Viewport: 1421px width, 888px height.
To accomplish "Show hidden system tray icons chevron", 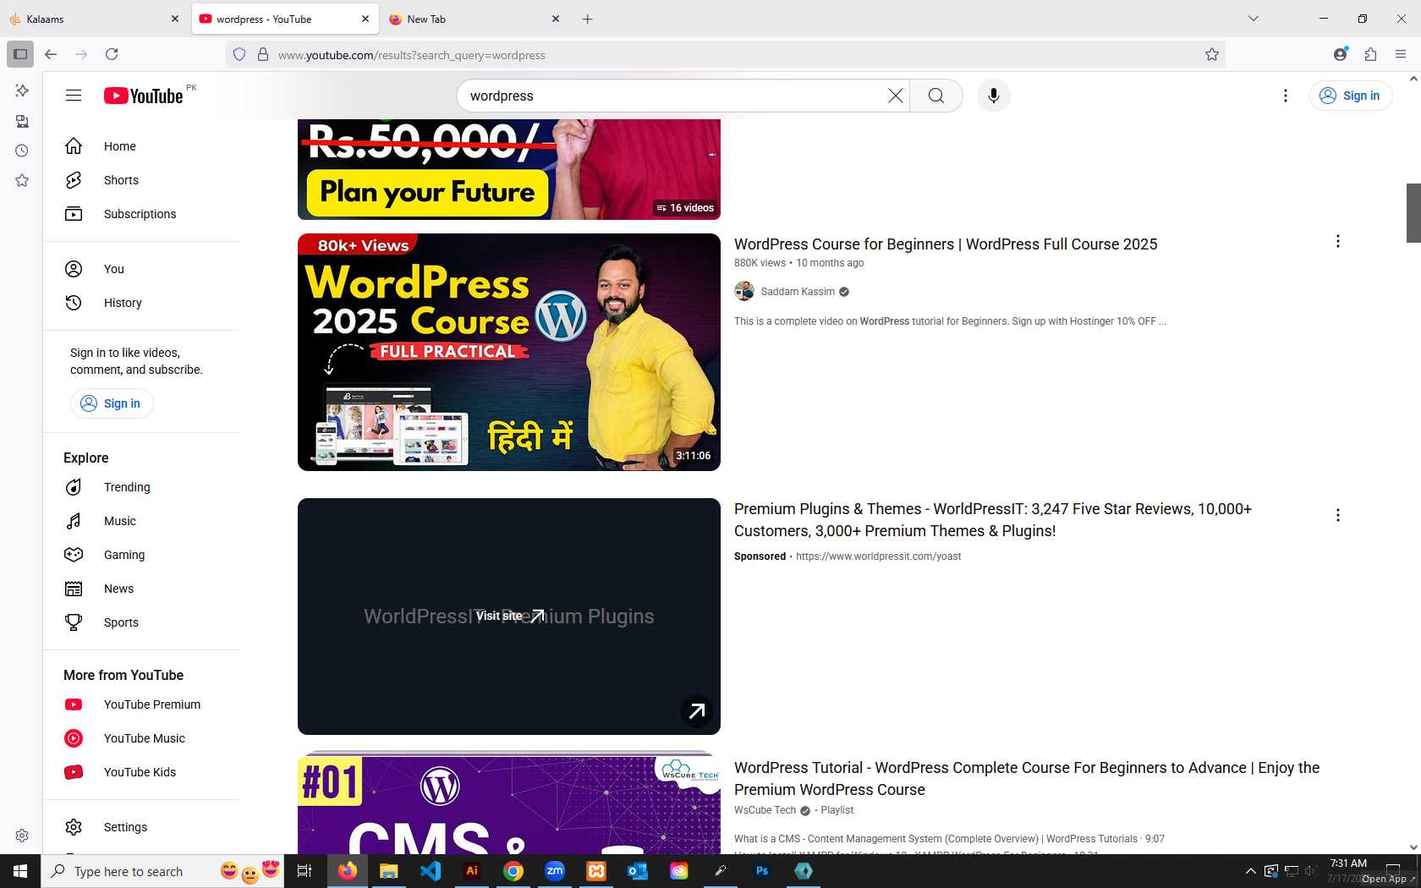I will tap(1250, 871).
